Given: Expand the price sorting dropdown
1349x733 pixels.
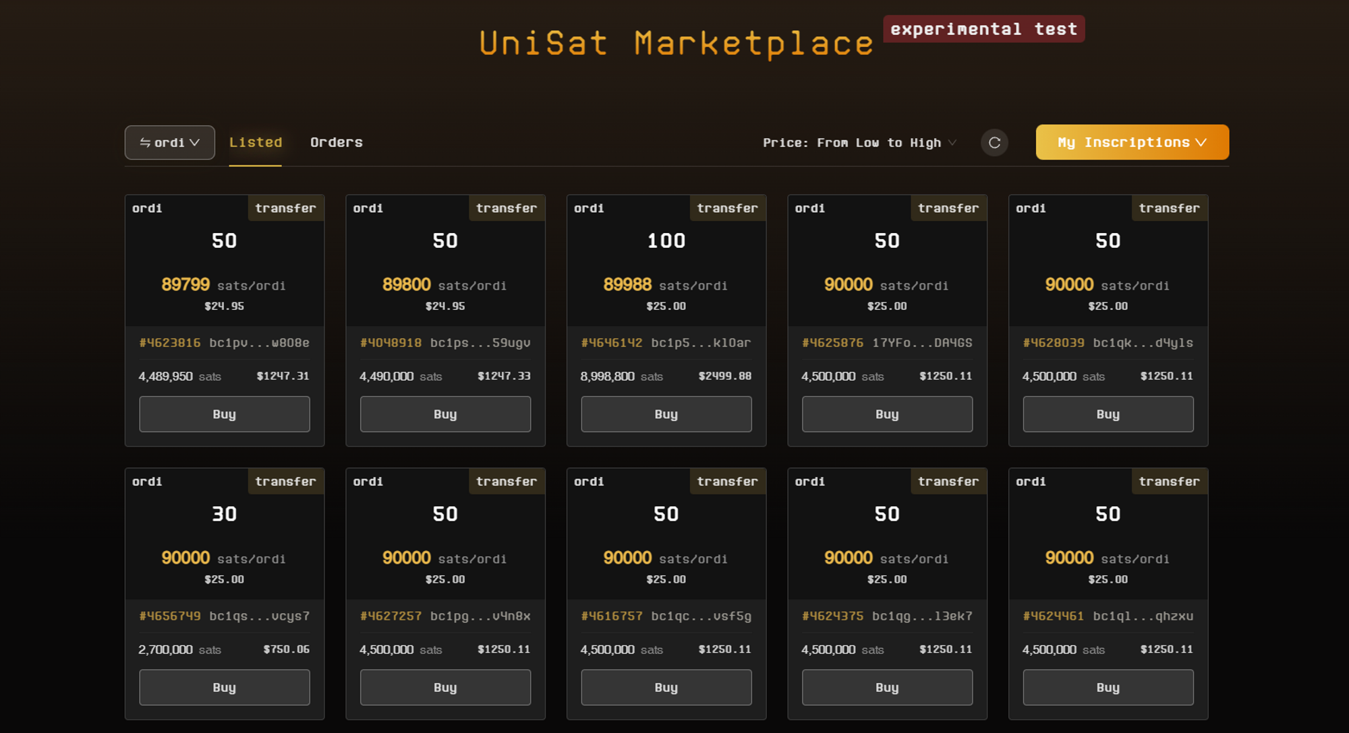Looking at the screenshot, I should (859, 143).
